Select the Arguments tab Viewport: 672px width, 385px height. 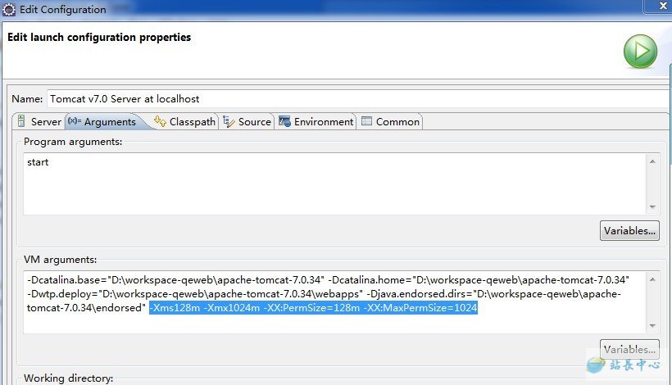[103, 121]
